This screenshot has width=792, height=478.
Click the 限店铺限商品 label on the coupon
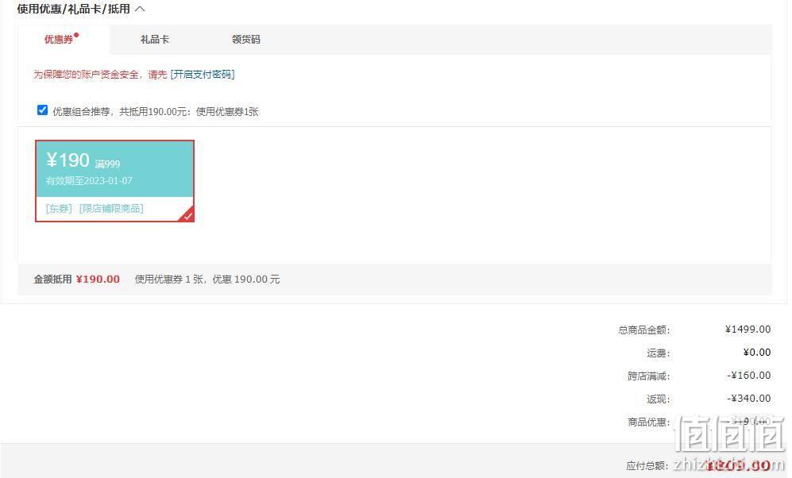click(111, 209)
